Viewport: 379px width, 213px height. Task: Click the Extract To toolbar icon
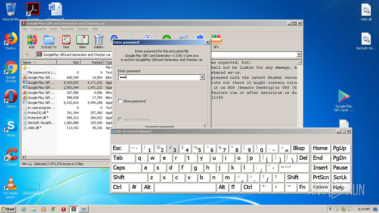(x=49, y=41)
